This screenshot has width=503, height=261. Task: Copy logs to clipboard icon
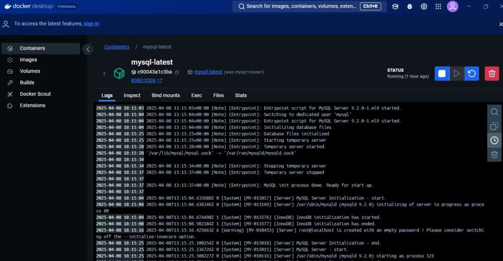point(494,126)
